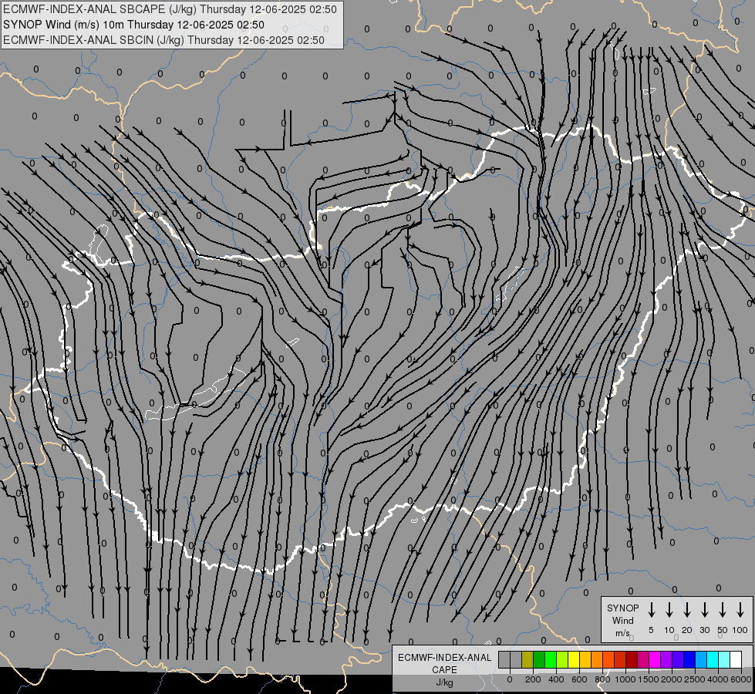
Task: Click the wind arrow above 30 m/s
Action: point(705,610)
